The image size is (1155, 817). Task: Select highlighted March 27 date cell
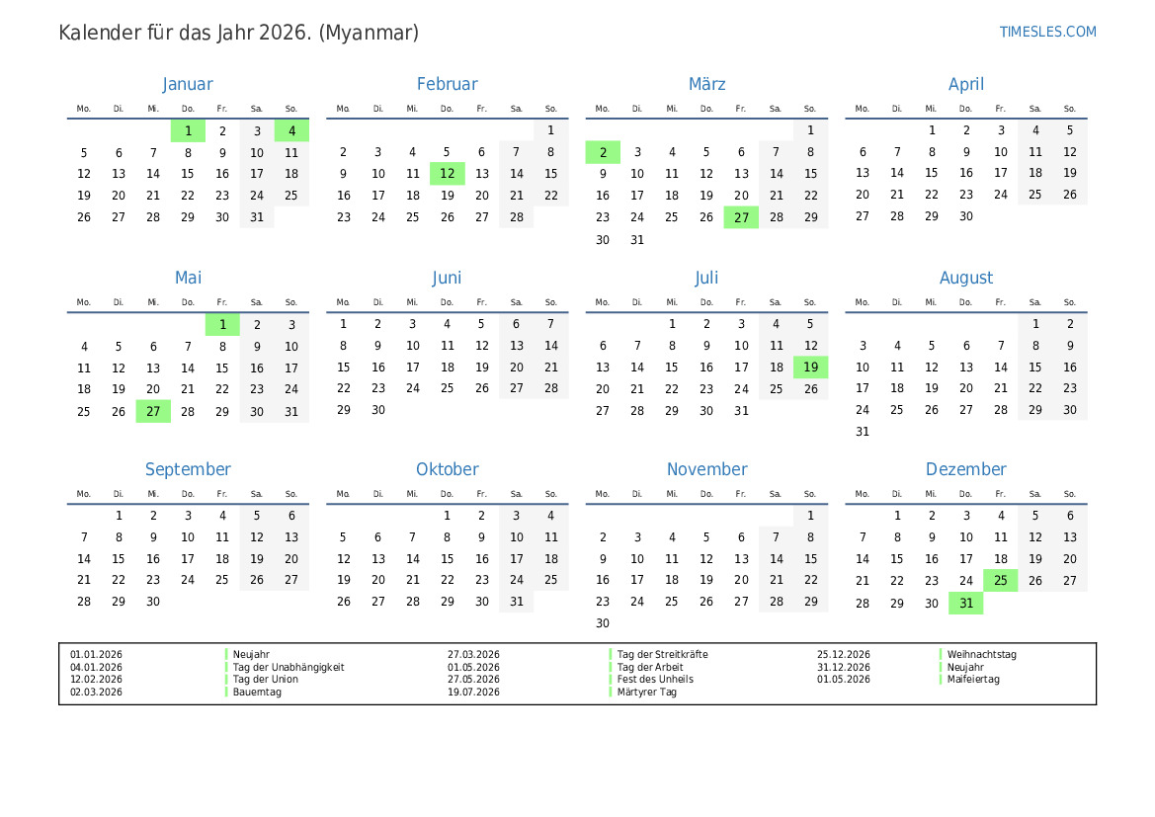(741, 217)
